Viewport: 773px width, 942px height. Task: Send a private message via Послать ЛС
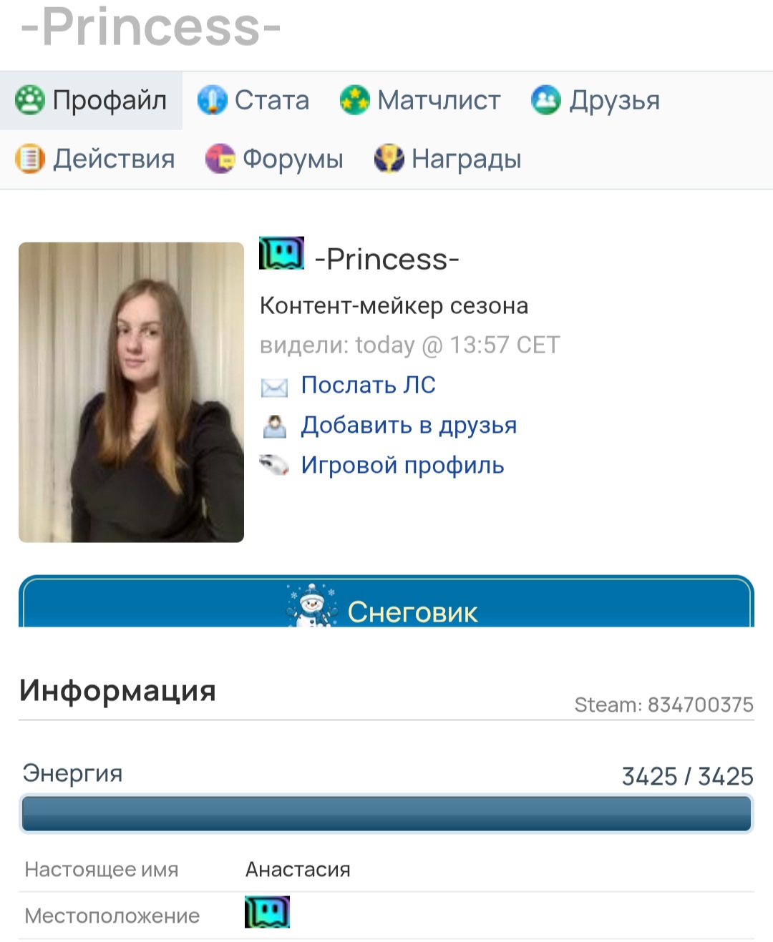(368, 385)
